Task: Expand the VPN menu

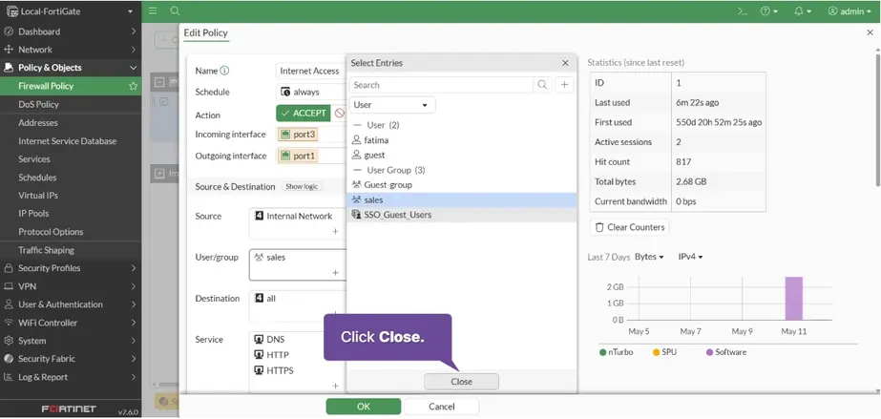Action: pos(71,286)
